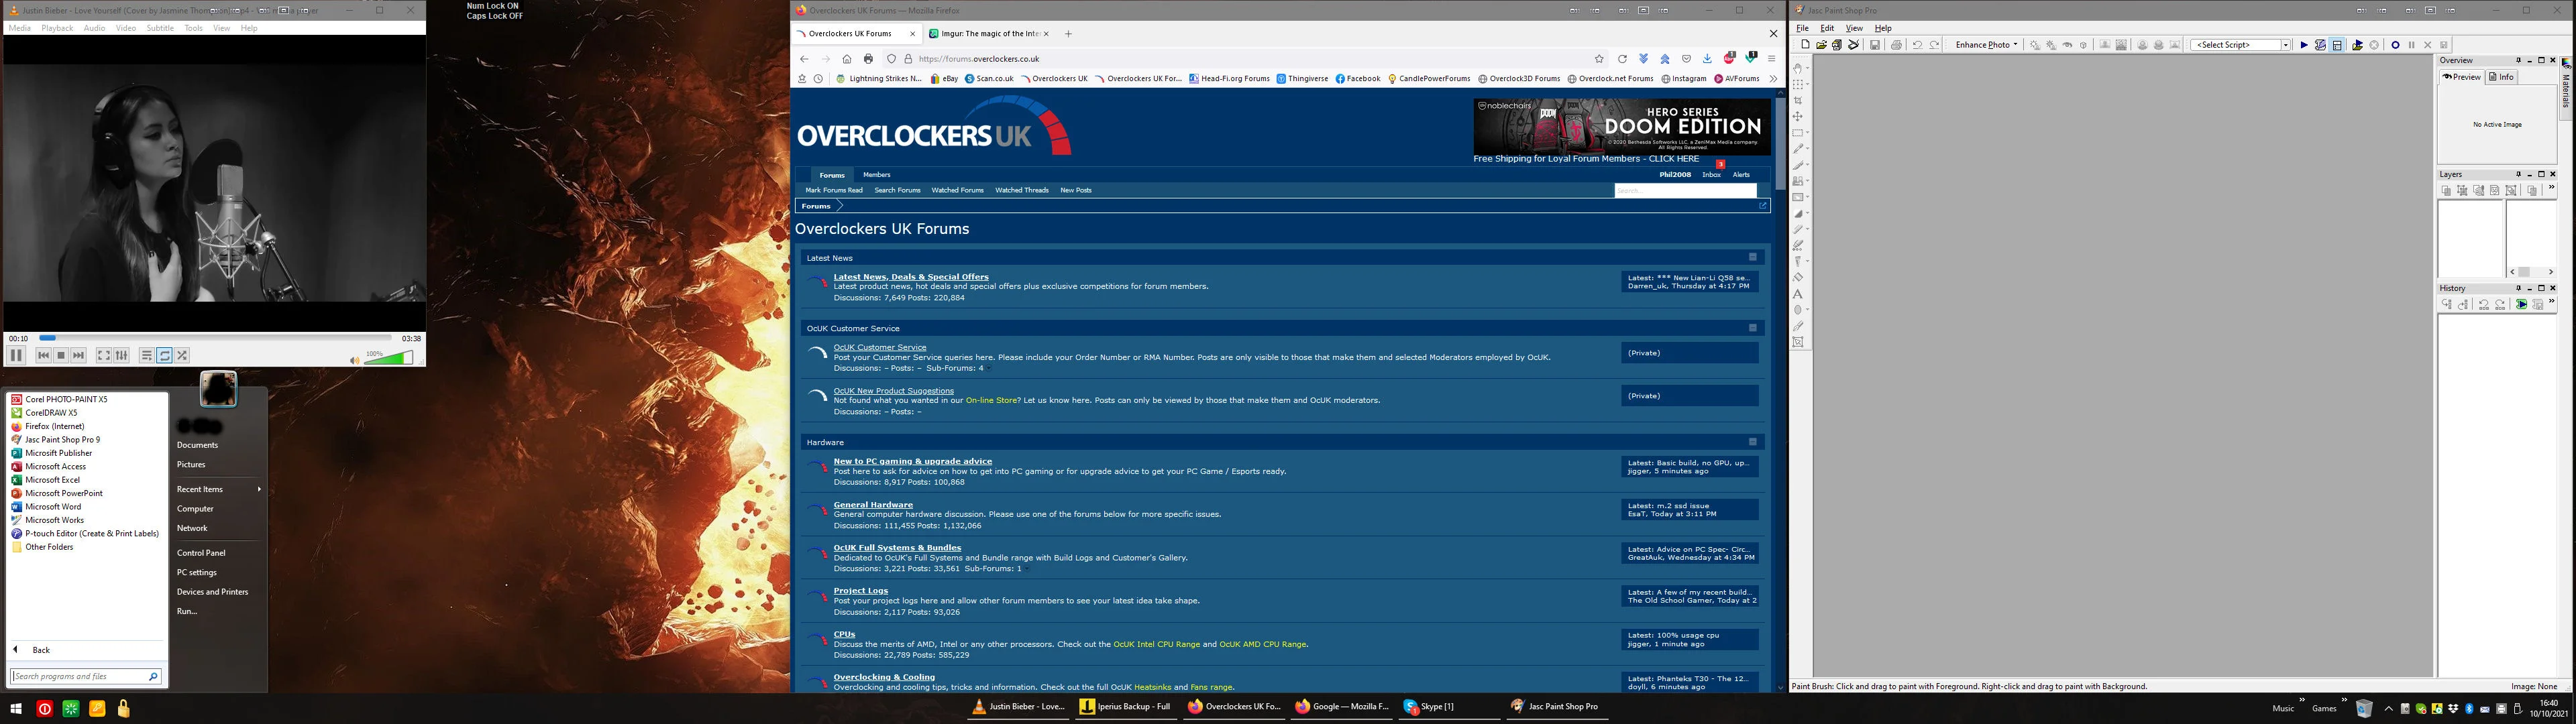Open the New Posts forum link
This screenshot has height=724, width=2576.
tap(1076, 190)
